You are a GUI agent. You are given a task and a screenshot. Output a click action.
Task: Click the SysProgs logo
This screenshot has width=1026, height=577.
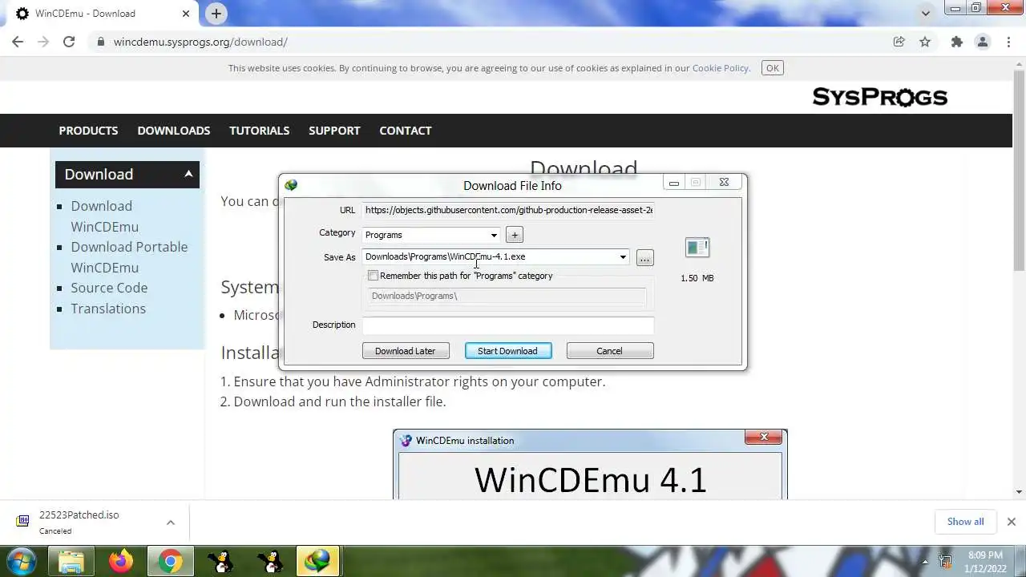pyautogui.click(x=880, y=97)
